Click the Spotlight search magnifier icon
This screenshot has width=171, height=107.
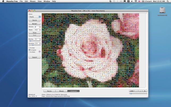pos(168,1)
